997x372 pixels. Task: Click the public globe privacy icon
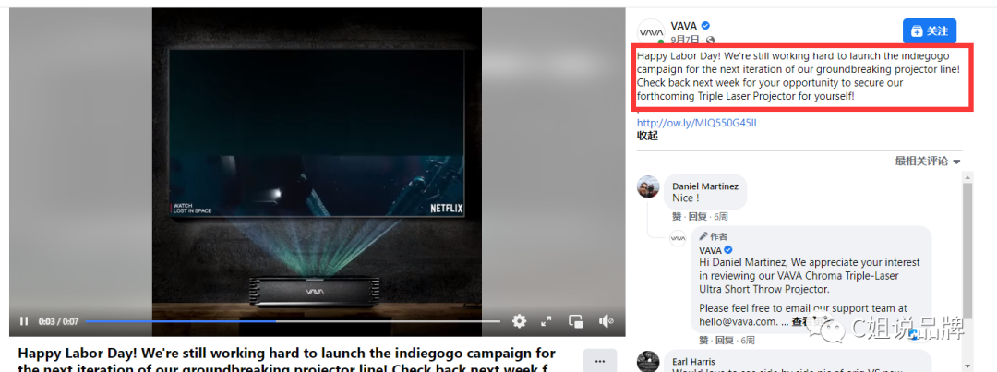pos(710,40)
